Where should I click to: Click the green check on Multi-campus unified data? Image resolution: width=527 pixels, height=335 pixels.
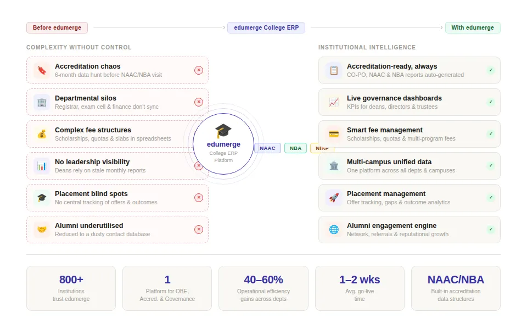coord(491,165)
